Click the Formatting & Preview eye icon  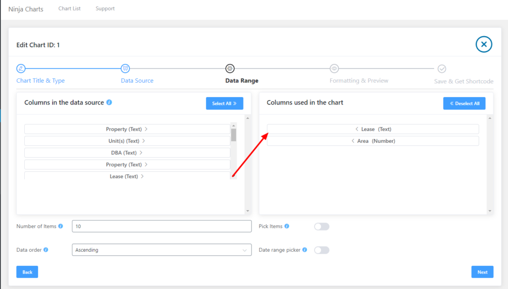334,68
